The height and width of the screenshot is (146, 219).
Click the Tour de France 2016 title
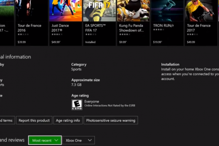[29, 28]
